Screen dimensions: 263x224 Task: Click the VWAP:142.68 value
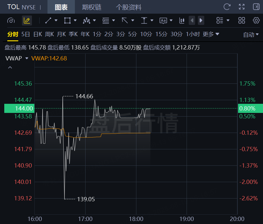49,58
